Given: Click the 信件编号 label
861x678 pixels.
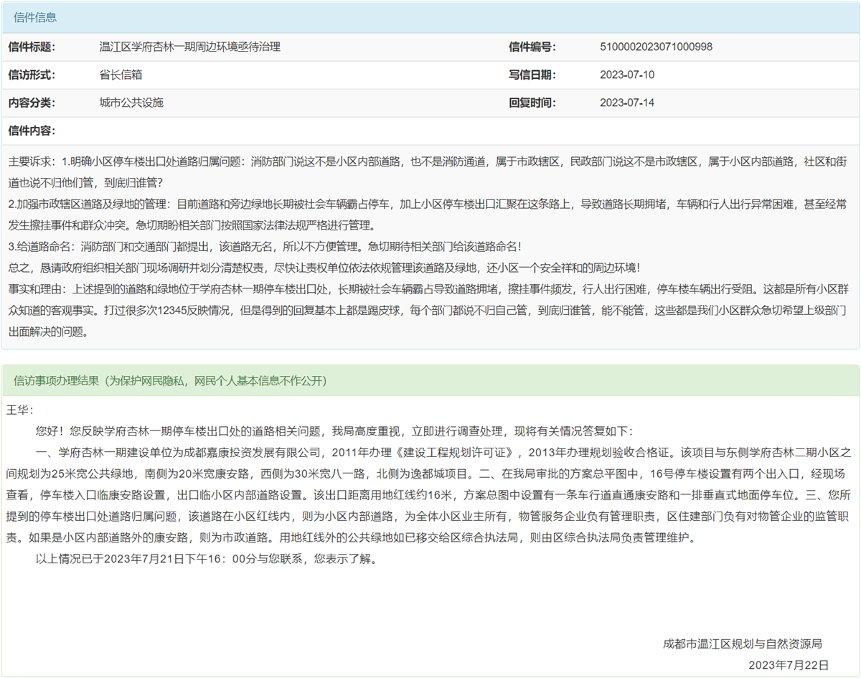Looking at the screenshot, I should (532, 47).
